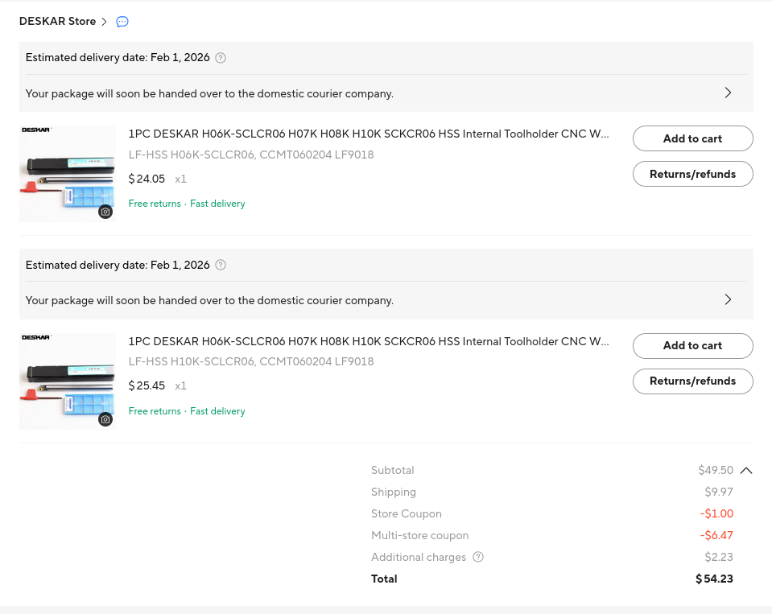
Task: Add the $25.45 H10K item to cart
Action: tap(693, 346)
